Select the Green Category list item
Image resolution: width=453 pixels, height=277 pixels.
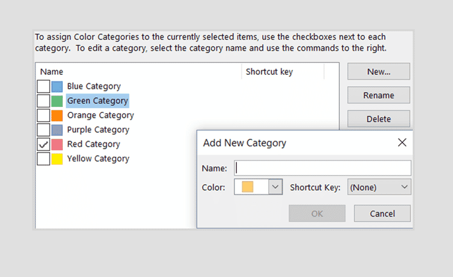coord(97,101)
